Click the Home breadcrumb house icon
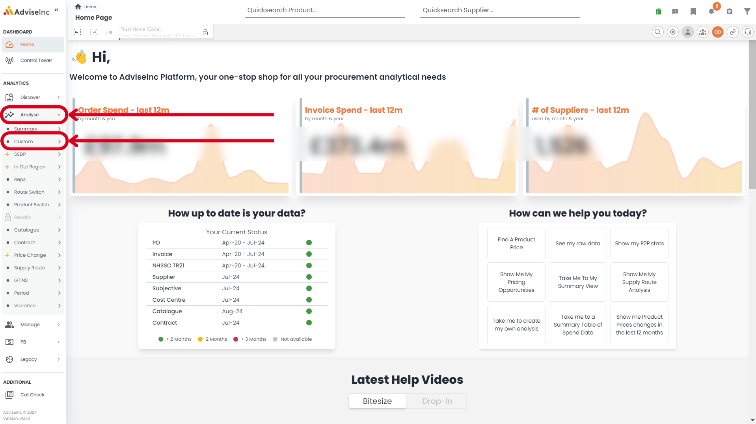Screen dimensions: 756x424 pyautogui.click(x=78, y=7)
